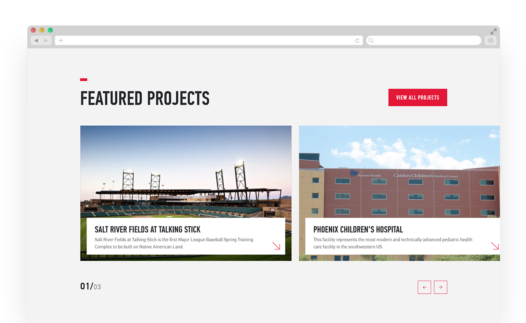Click the magnifier icon in search box
The height and width of the screenshot is (323, 526).
pos(371,40)
